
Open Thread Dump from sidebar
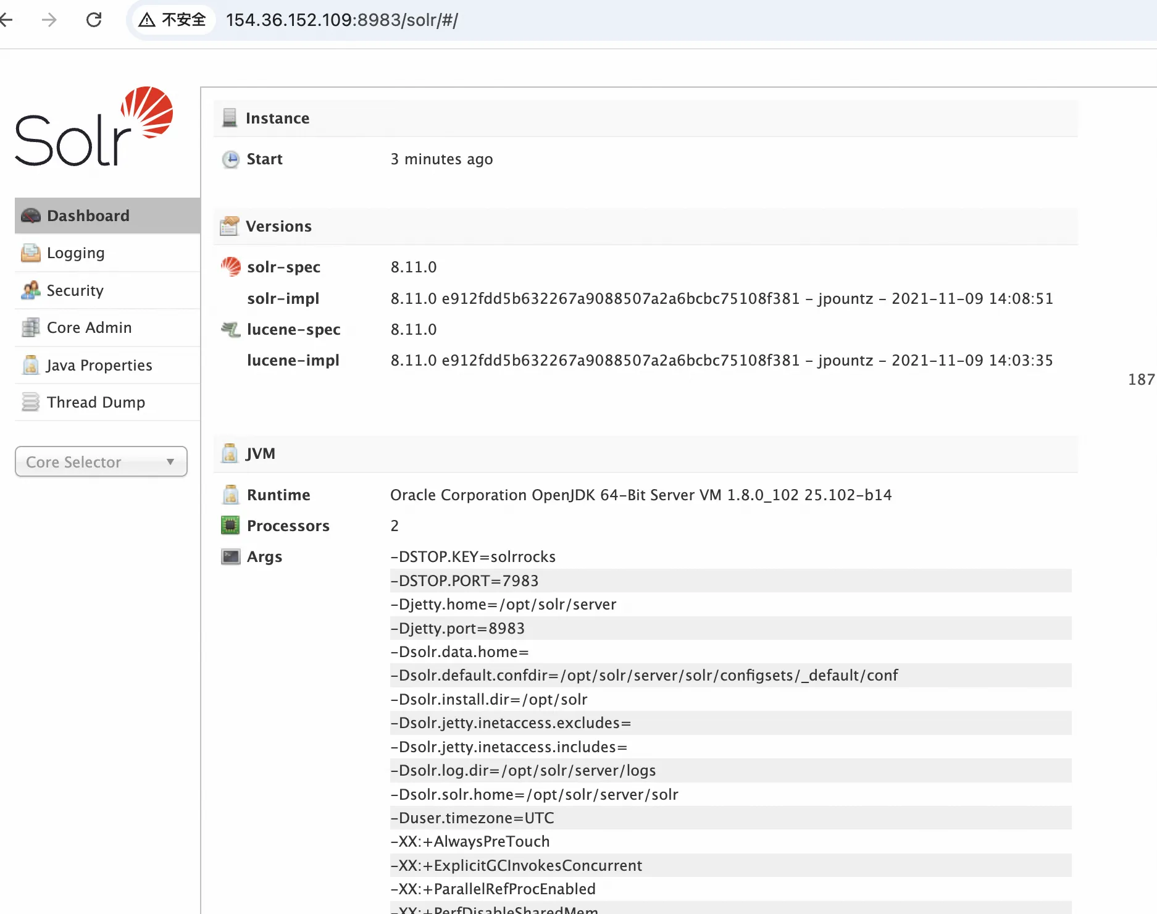point(96,402)
